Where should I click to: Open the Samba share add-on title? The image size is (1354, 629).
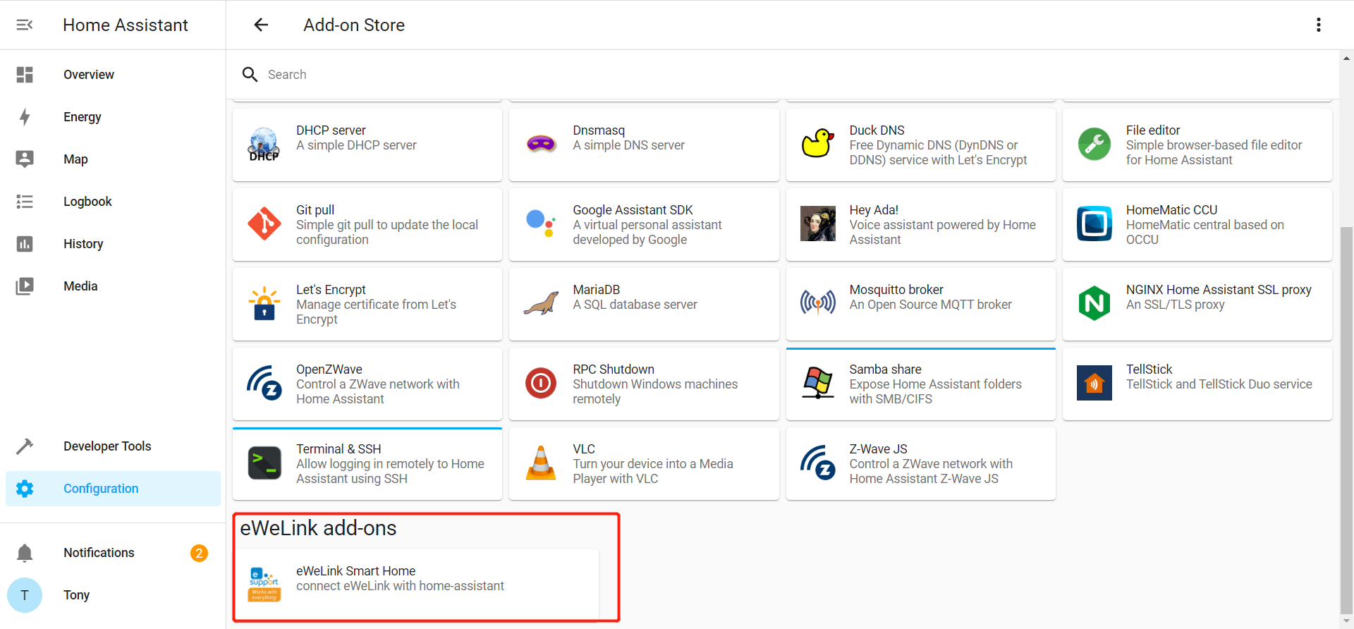click(x=885, y=370)
